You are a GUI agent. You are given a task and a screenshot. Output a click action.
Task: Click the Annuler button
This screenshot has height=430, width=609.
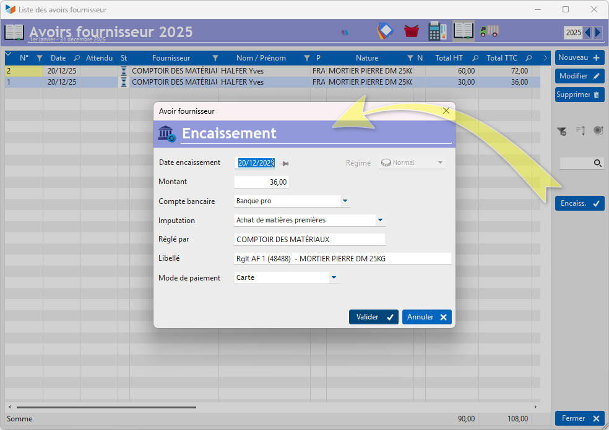(x=426, y=317)
